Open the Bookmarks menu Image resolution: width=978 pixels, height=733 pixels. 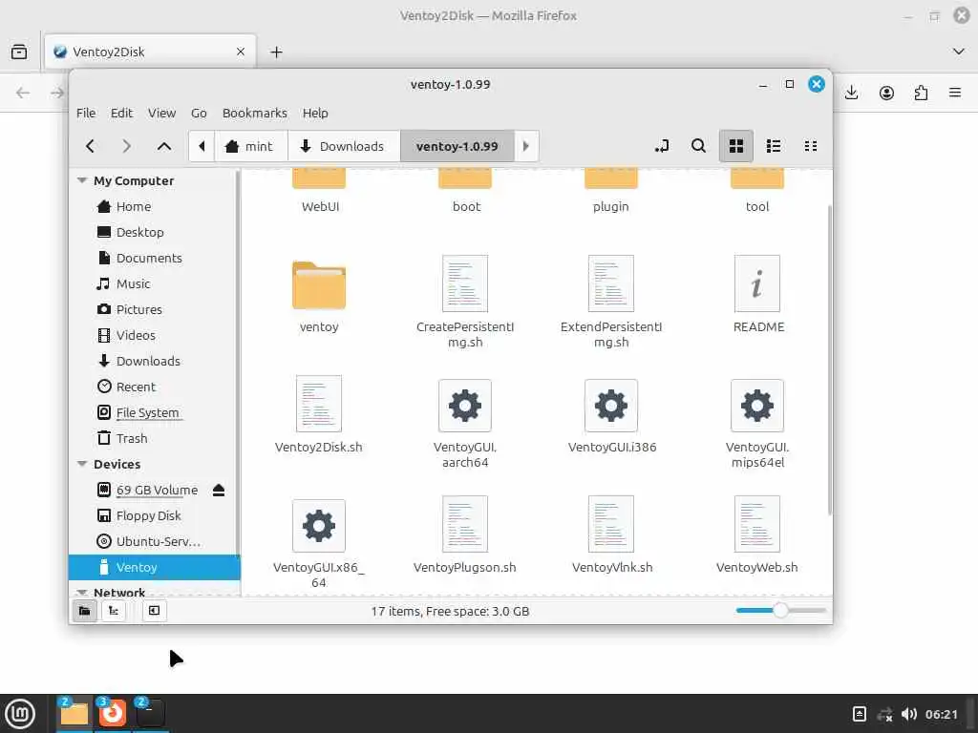[x=254, y=113]
